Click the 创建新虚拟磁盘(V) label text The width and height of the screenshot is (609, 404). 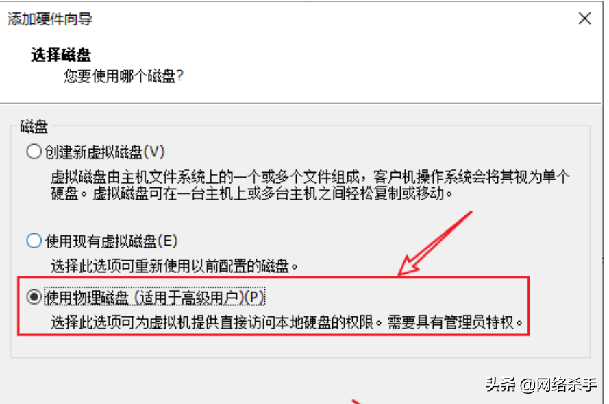click(105, 152)
